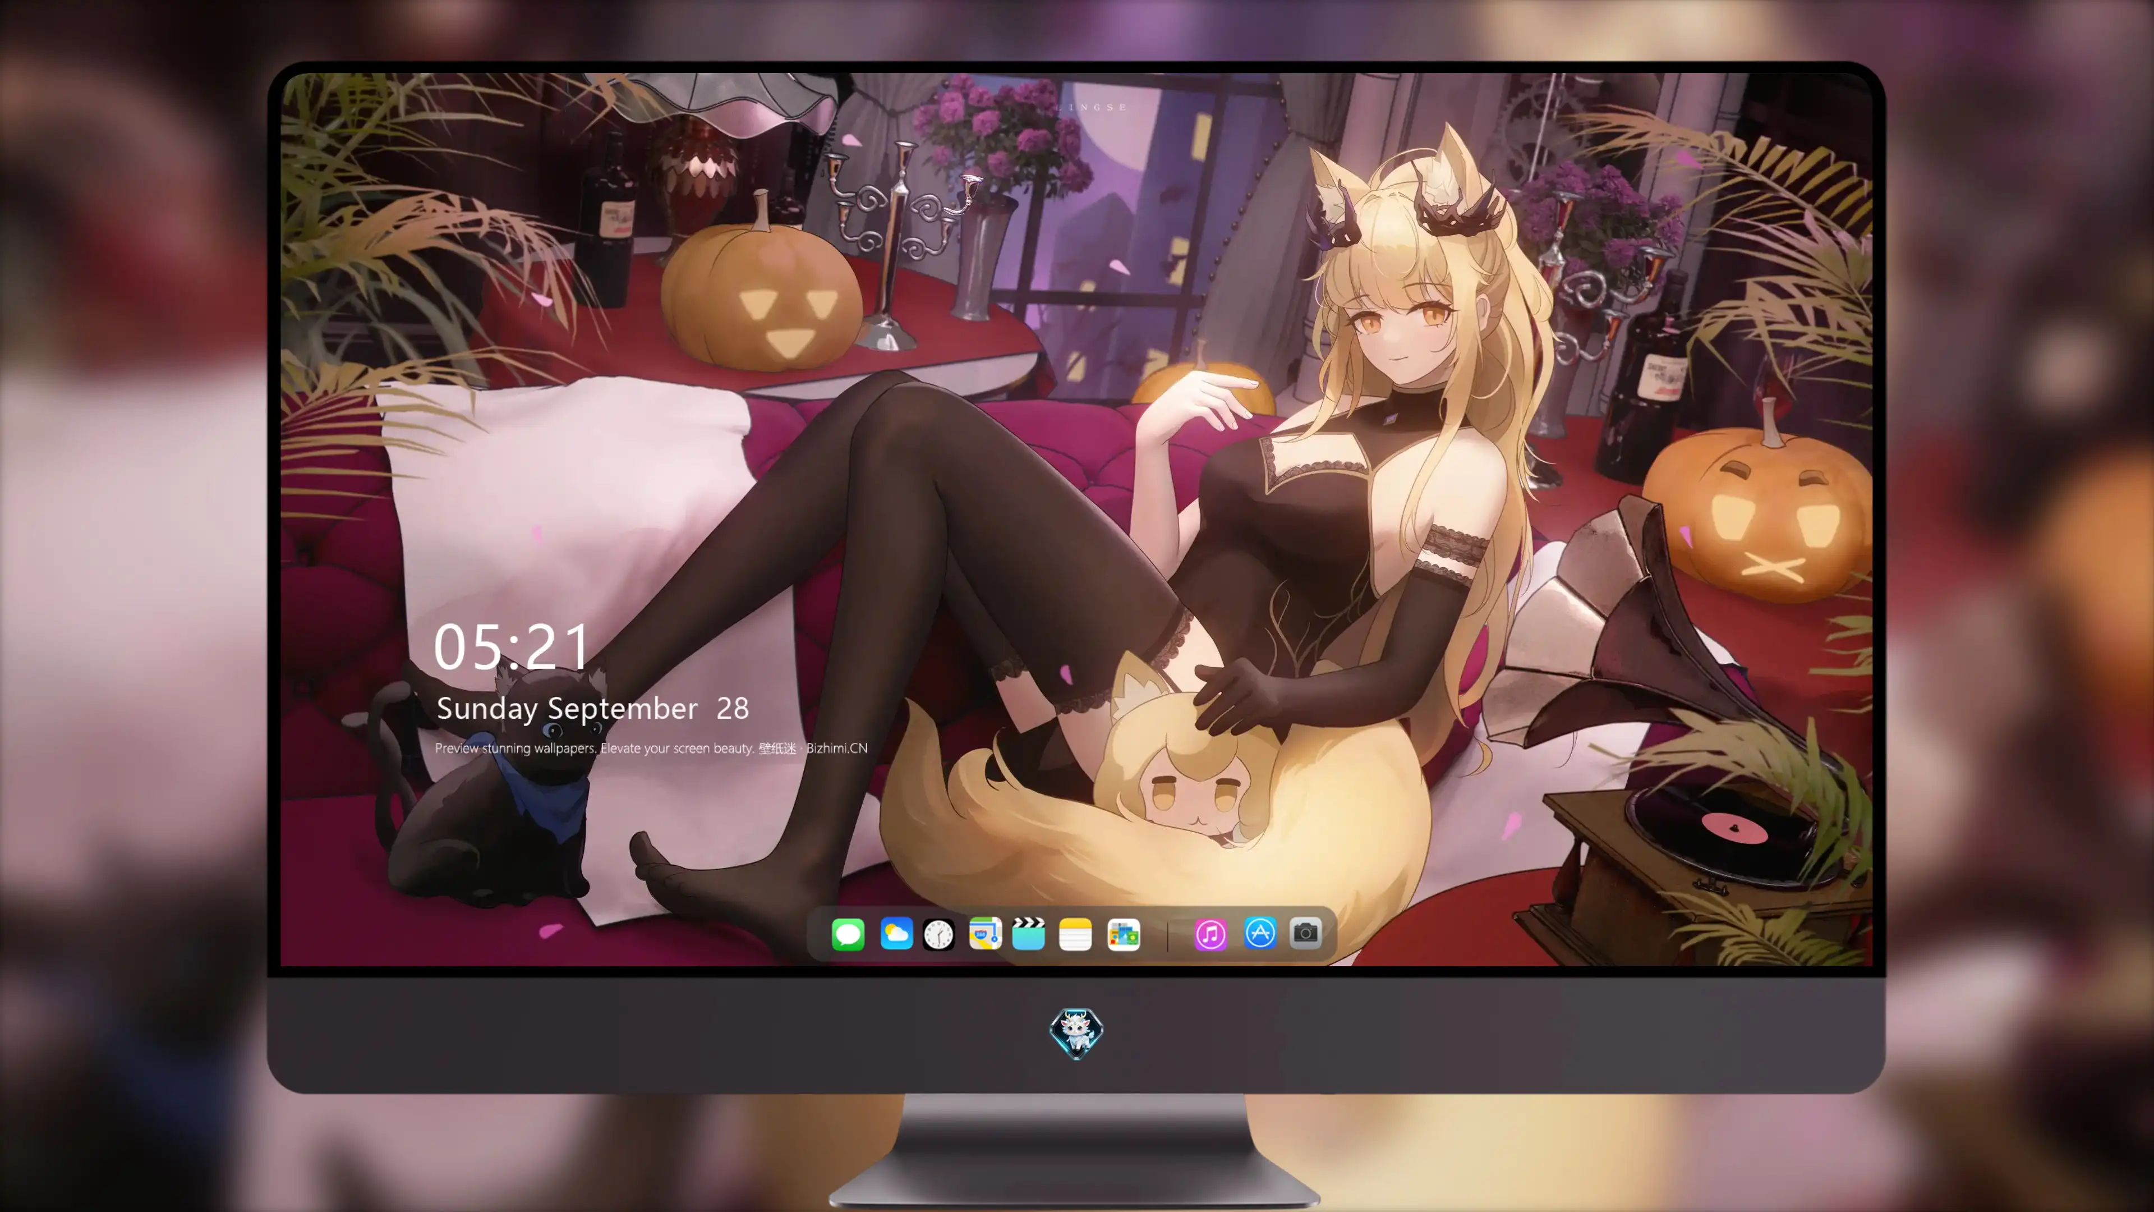Open the Camera app in the dock

click(1305, 933)
